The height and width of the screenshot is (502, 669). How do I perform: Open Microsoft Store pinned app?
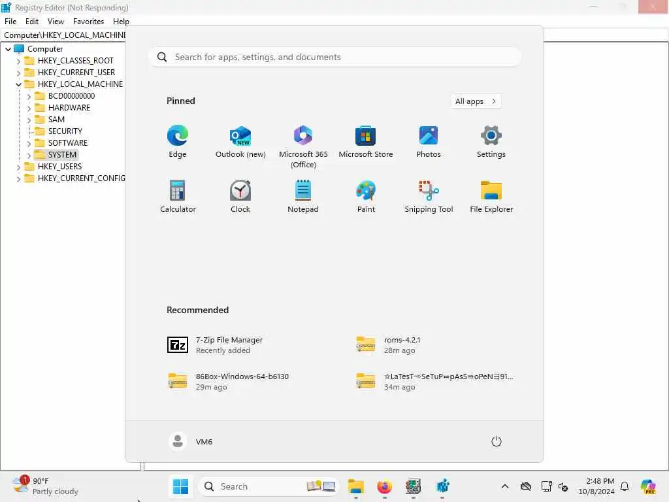tap(366, 142)
